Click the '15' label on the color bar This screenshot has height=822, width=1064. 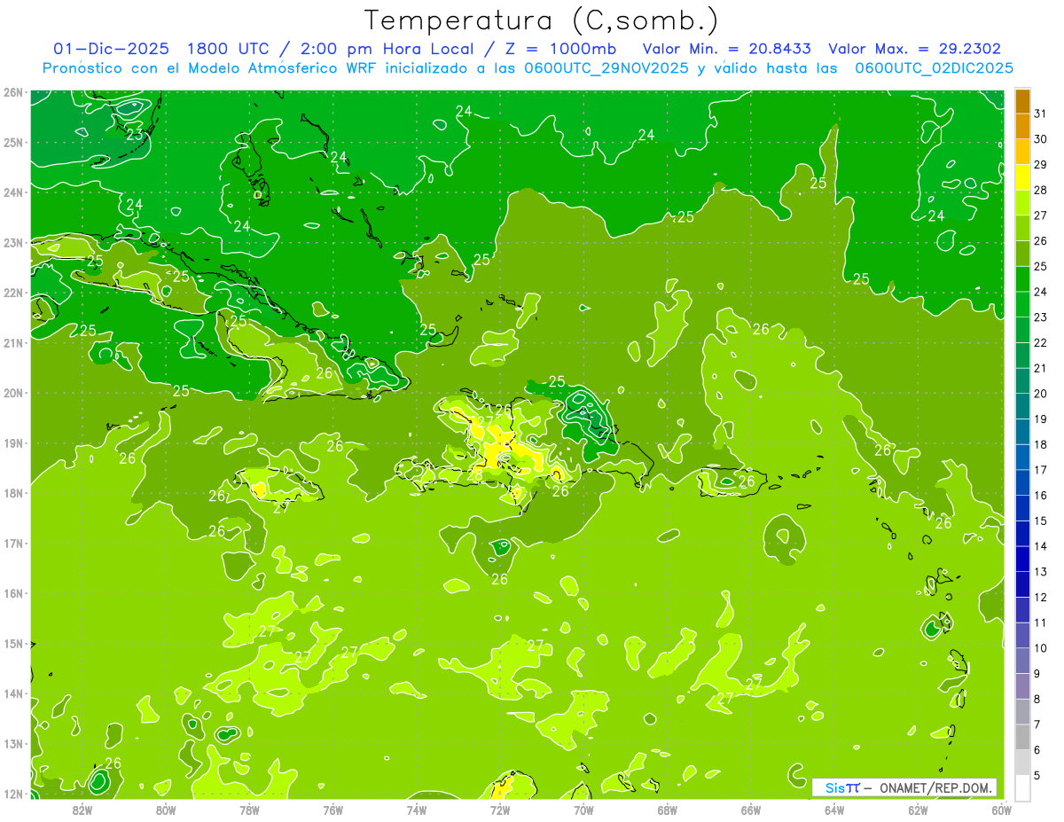[x=1041, y=521]
